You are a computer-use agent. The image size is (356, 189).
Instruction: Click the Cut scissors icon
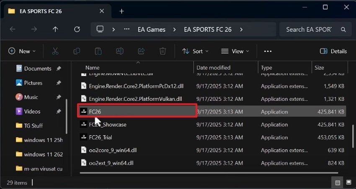[55, 51]
